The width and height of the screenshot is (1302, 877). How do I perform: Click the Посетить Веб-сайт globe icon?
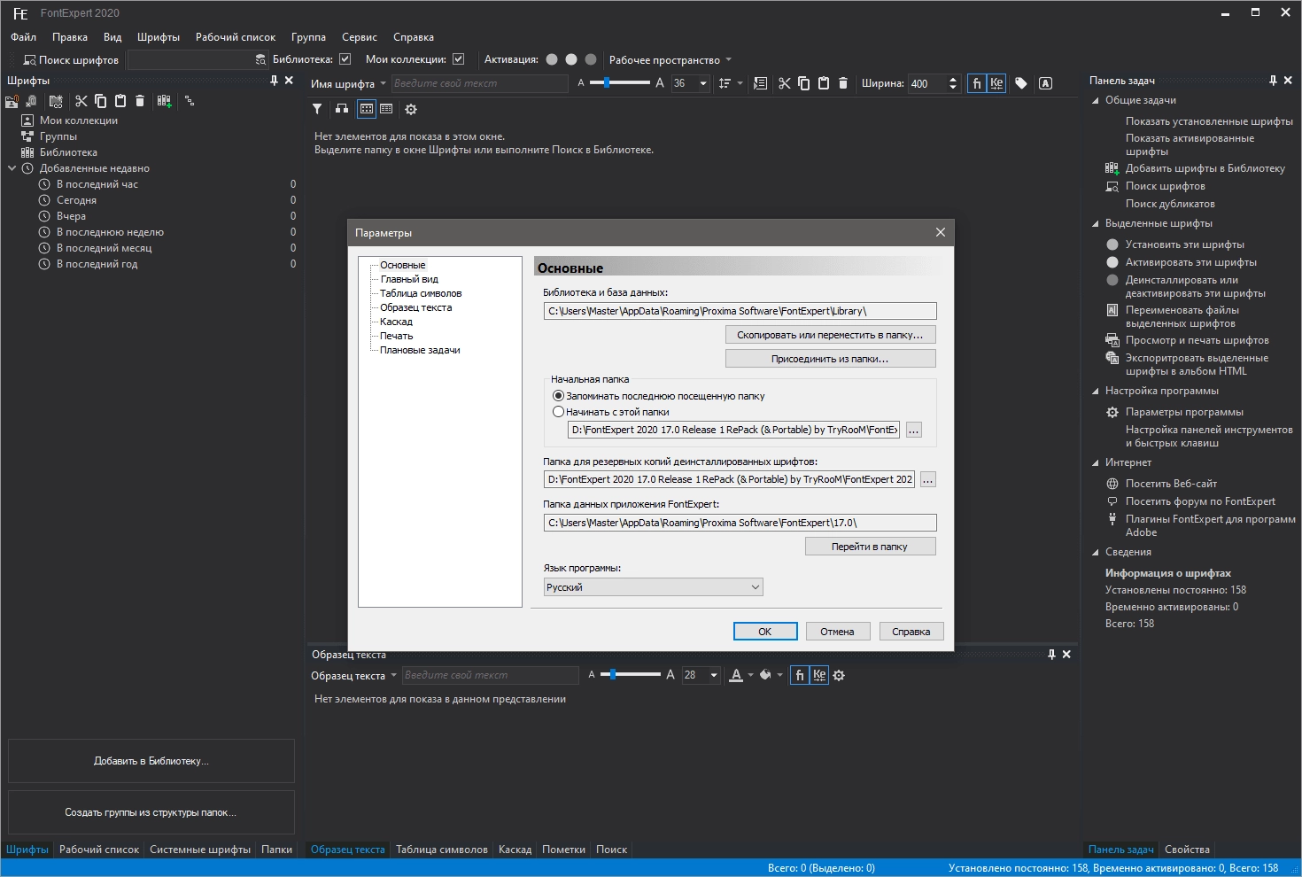[1112, 484]
